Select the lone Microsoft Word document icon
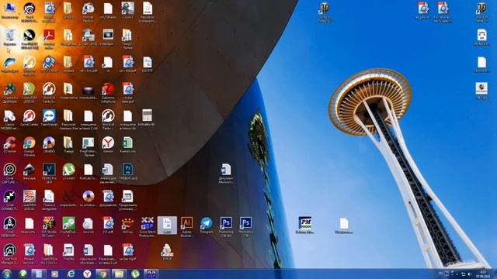The image size is (497, 279). tap(226, 174)
